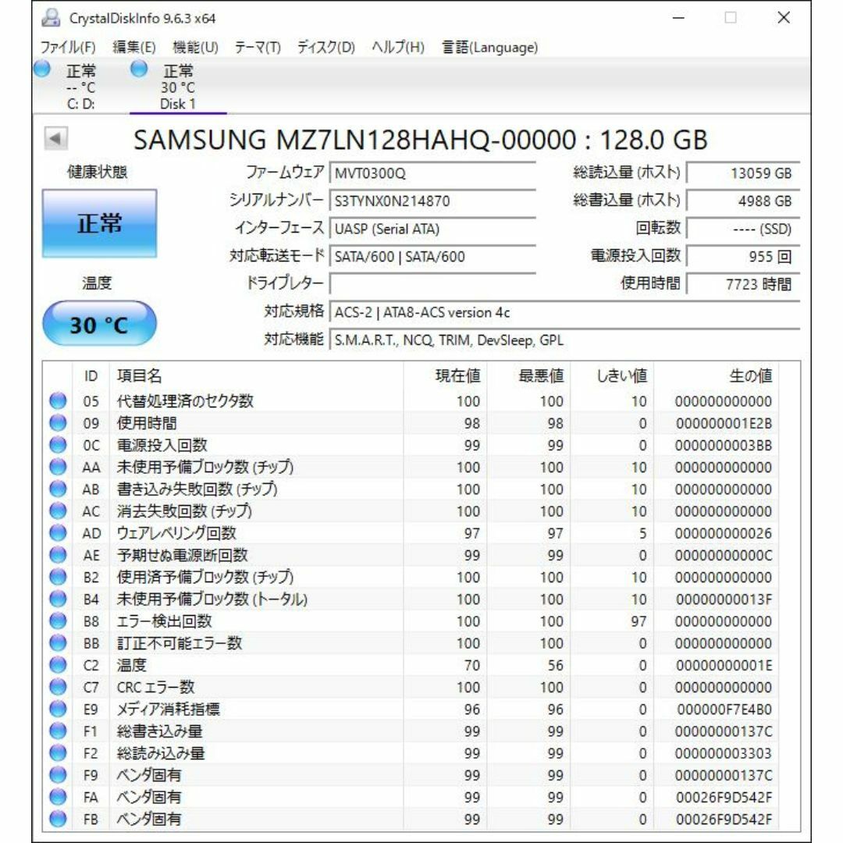Viewport: 843px width, 843px height.
Task: Minimize the CrystalDiskInfo window
Action: point(679,18)
